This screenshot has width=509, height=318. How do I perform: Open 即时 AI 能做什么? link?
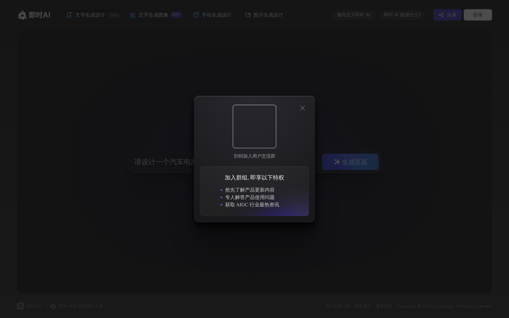402,15
